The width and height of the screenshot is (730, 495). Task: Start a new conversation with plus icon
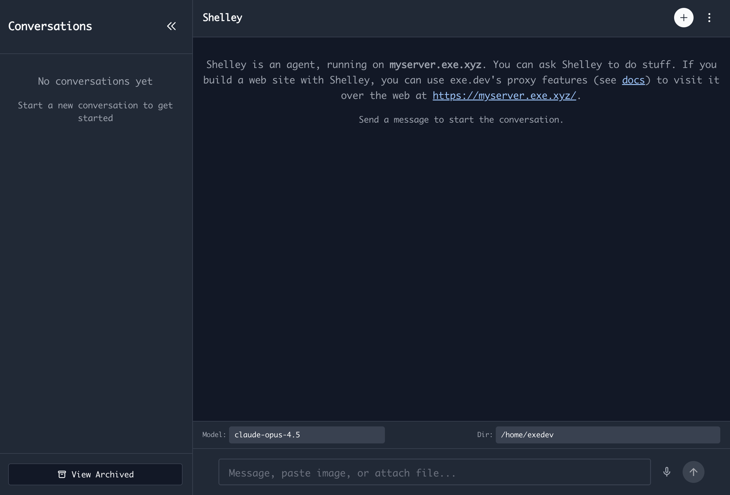(684, 18)
